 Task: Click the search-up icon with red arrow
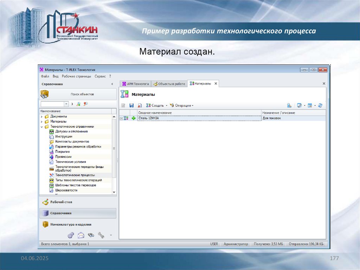click(85, 104)
